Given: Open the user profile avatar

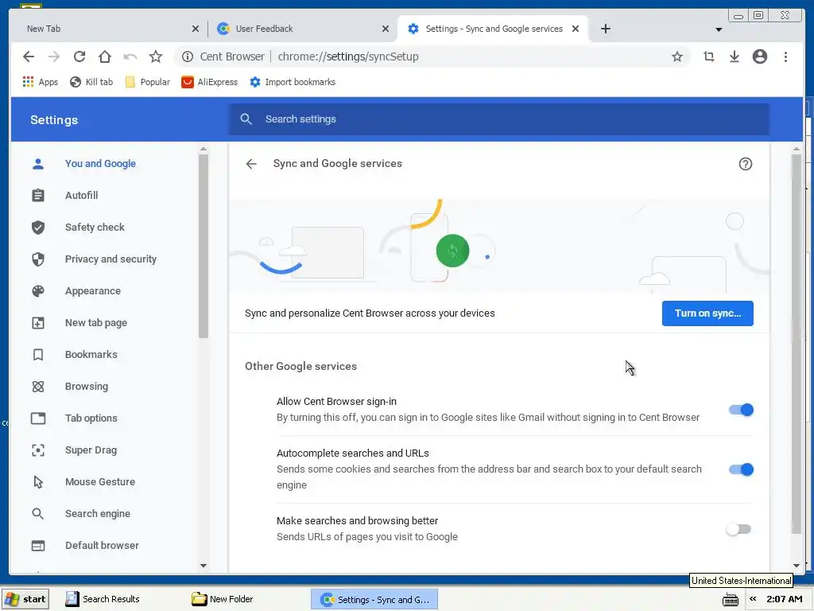Looking at the screenshot, I should (x=759, y=56).
